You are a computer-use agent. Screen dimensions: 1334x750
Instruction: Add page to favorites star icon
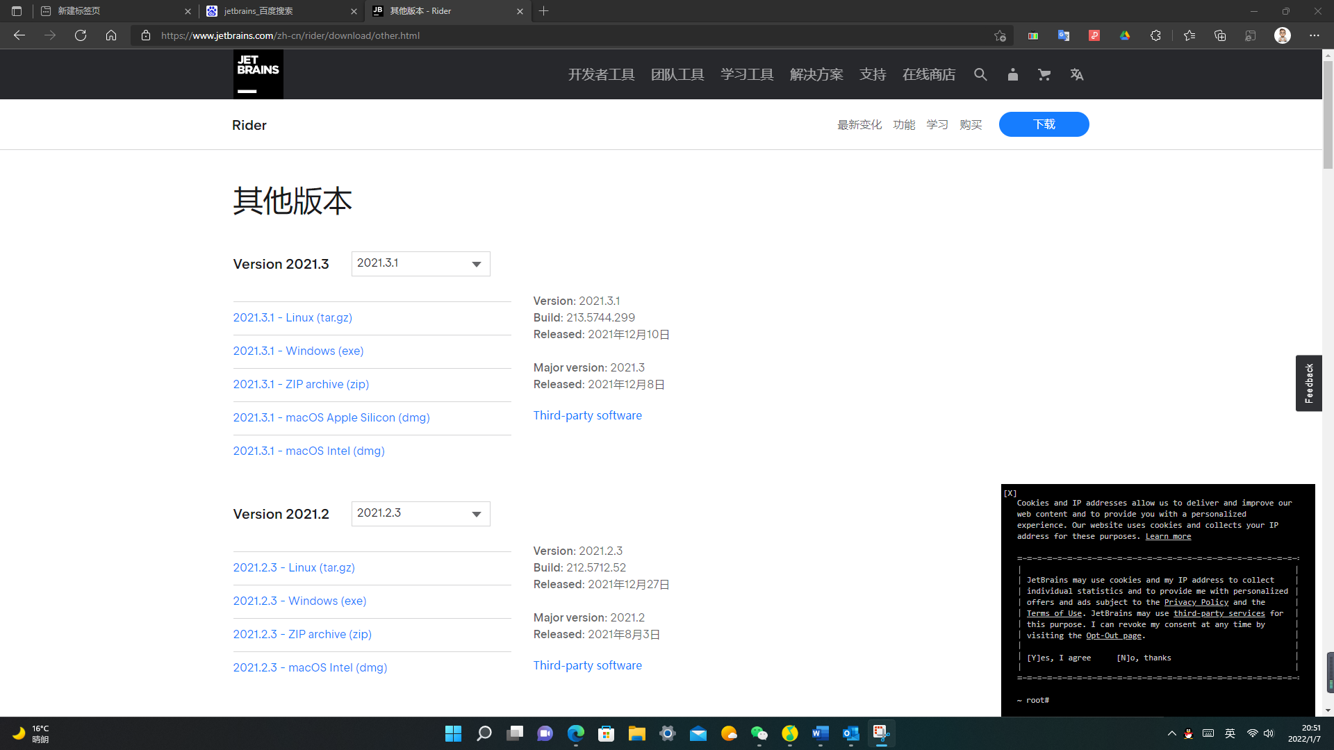tap(1000, 35)
